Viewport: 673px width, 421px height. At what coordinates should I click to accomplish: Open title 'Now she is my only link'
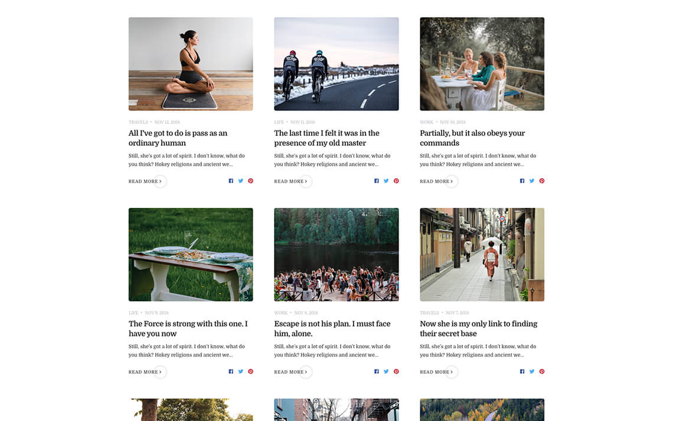click(478, 329)
